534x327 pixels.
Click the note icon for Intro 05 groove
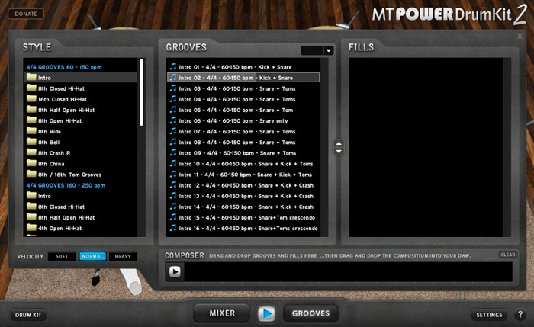point(173,110)
